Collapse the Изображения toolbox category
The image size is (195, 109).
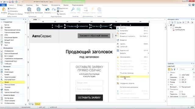coord(2,48)
